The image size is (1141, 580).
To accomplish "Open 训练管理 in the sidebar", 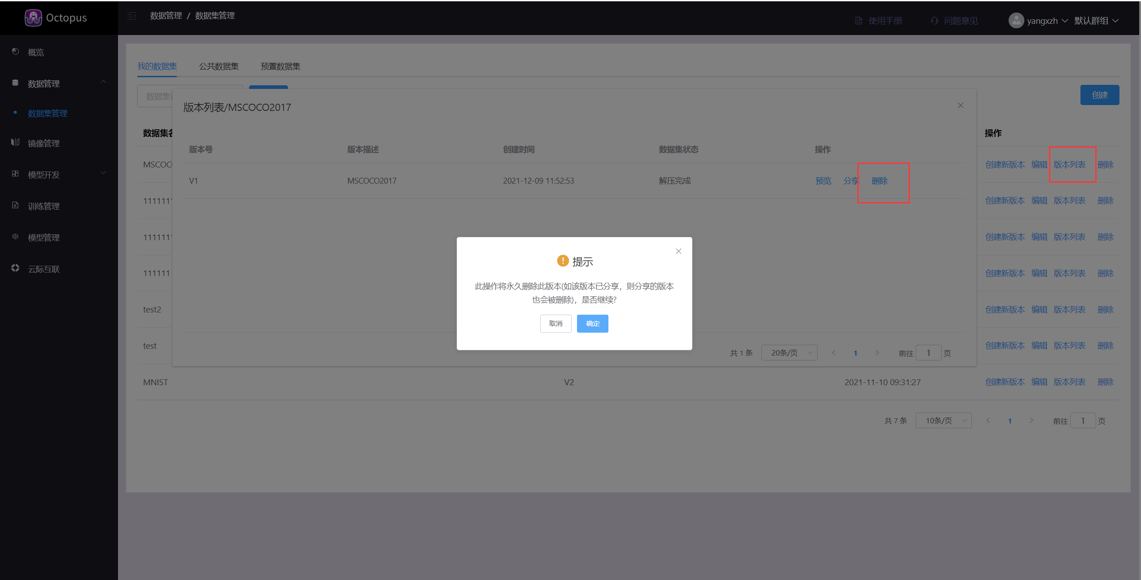I will click(x=44, y=206).
